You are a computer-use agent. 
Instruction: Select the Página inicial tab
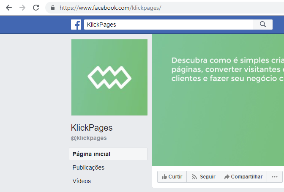[108, 154]
